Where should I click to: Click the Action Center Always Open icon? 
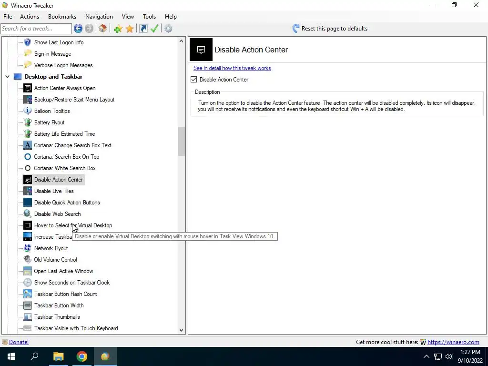pyautogui.click(x=28, y=88)
